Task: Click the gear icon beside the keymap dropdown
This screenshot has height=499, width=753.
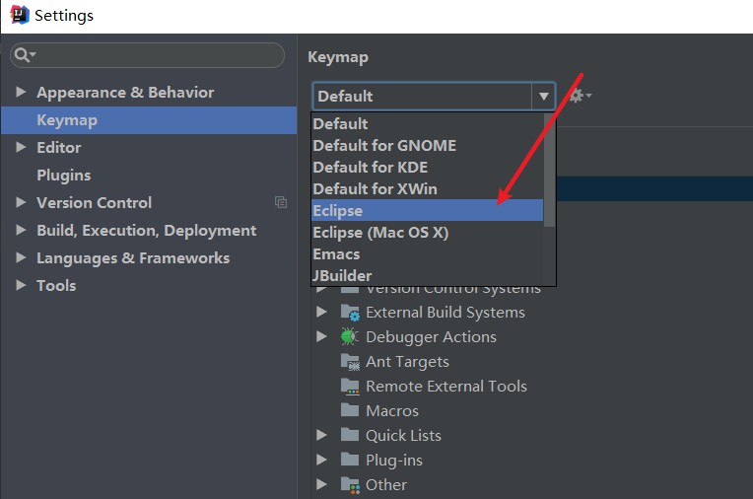Action: click(x=578, y=96)
